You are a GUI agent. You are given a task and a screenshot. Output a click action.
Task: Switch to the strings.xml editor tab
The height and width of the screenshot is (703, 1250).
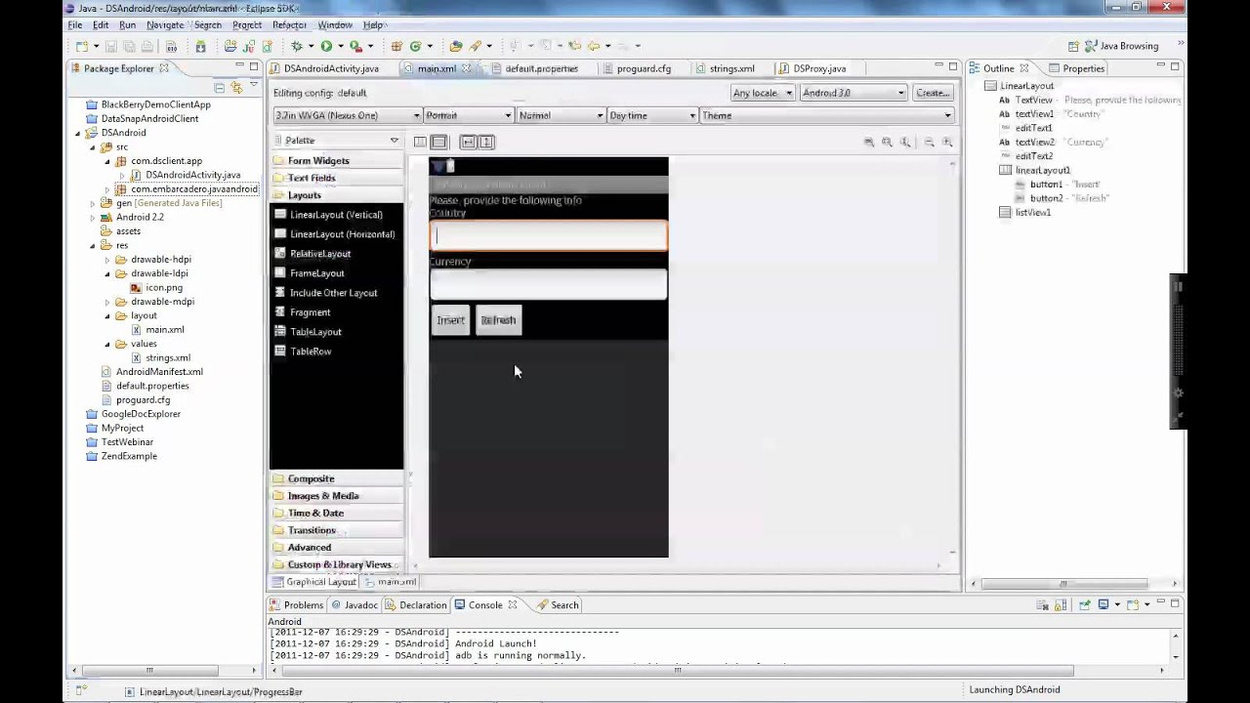click(x=730, y=68)
